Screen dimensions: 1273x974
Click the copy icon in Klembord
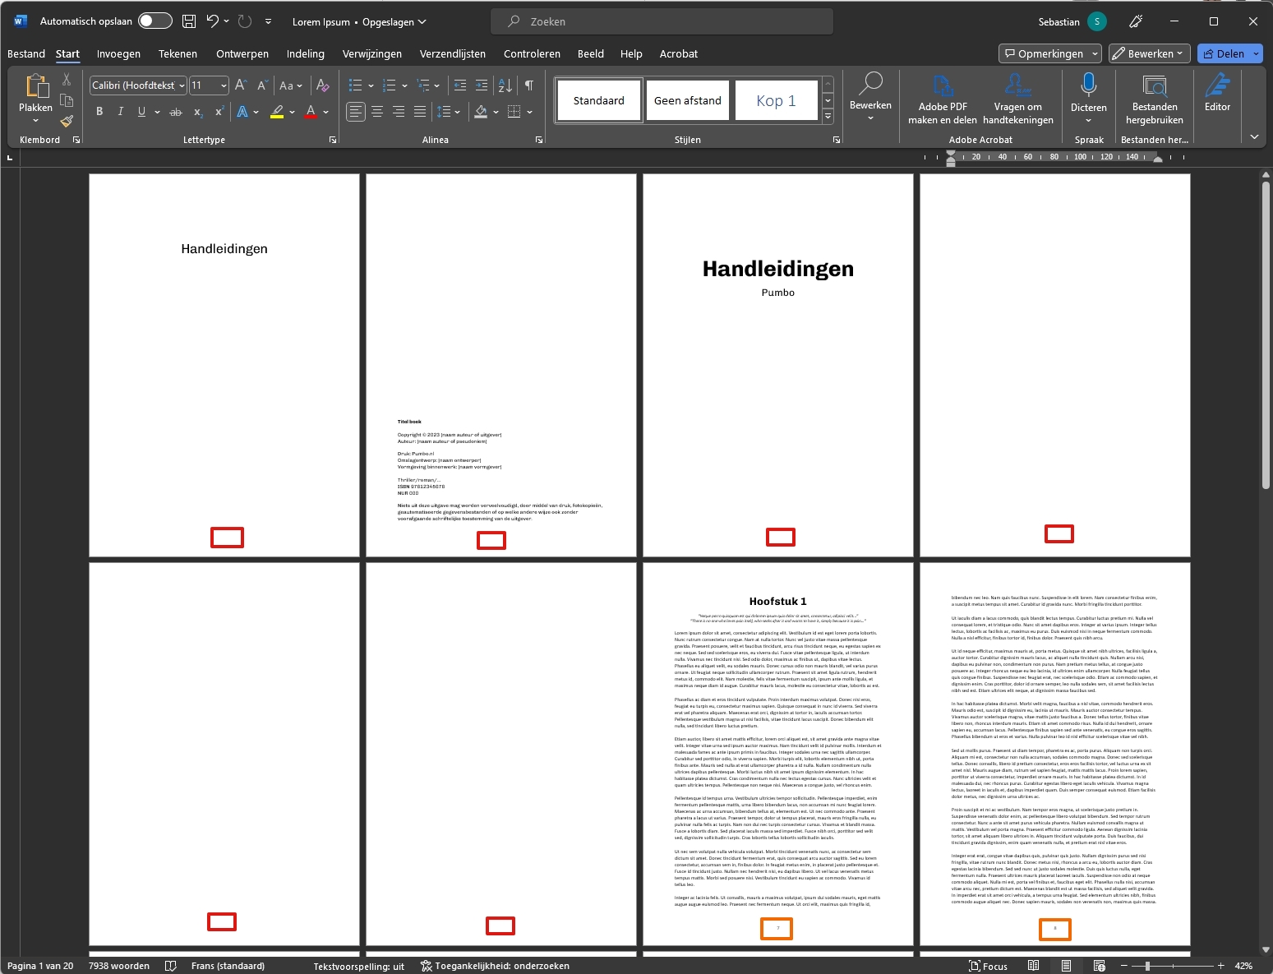tap(67, 100)
